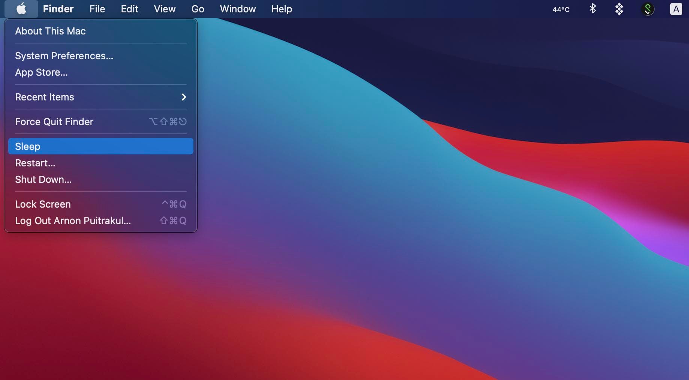689x380 pixels.
Task: Open the File menu
Action: point(97,9)
